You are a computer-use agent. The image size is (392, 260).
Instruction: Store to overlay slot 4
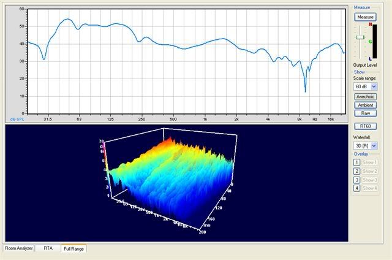[356, 188]
